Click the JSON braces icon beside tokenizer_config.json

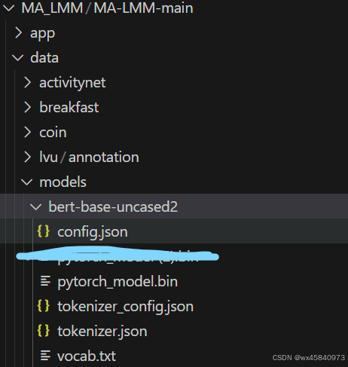coord(44,306)
